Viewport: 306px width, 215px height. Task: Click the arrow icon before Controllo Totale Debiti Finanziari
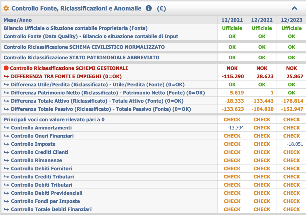point(7,209)
